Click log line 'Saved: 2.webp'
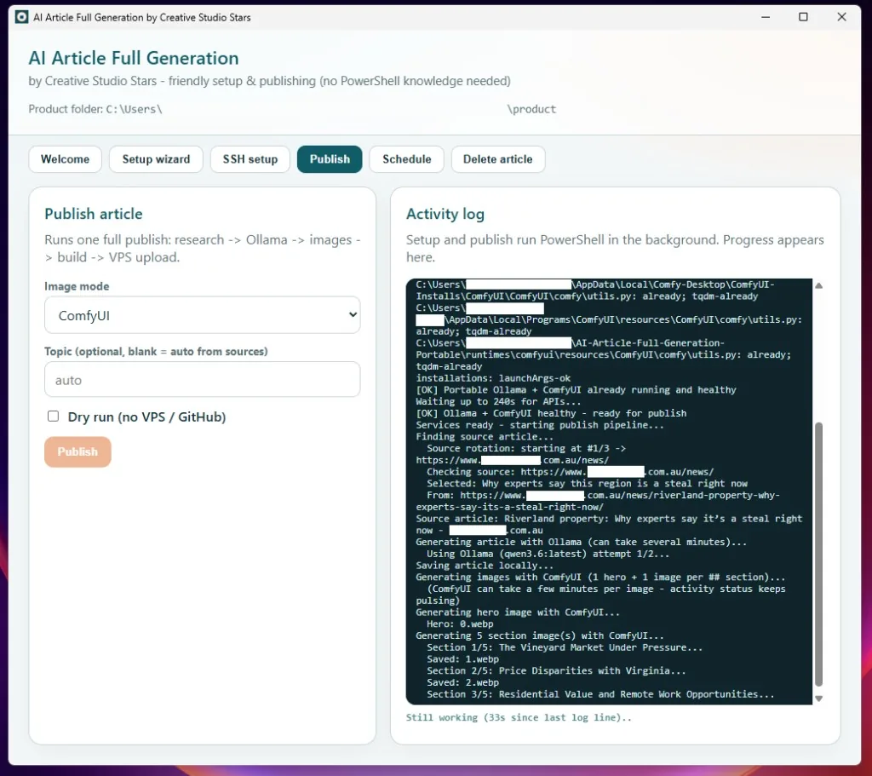 click(x=462, y=682)
